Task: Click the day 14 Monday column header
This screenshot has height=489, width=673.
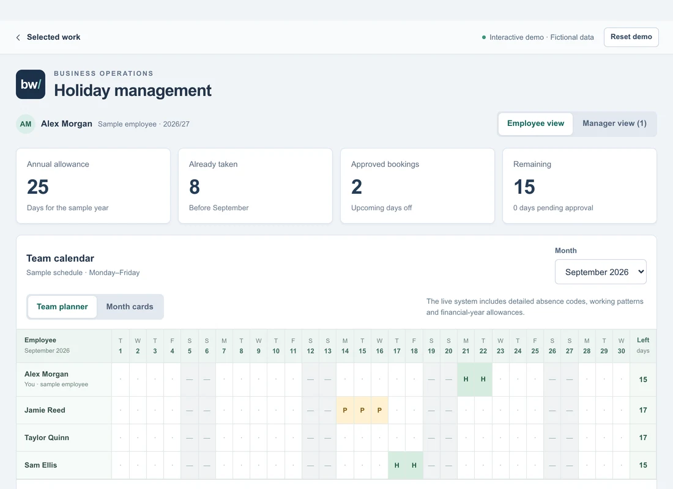Action: point(345,346)
